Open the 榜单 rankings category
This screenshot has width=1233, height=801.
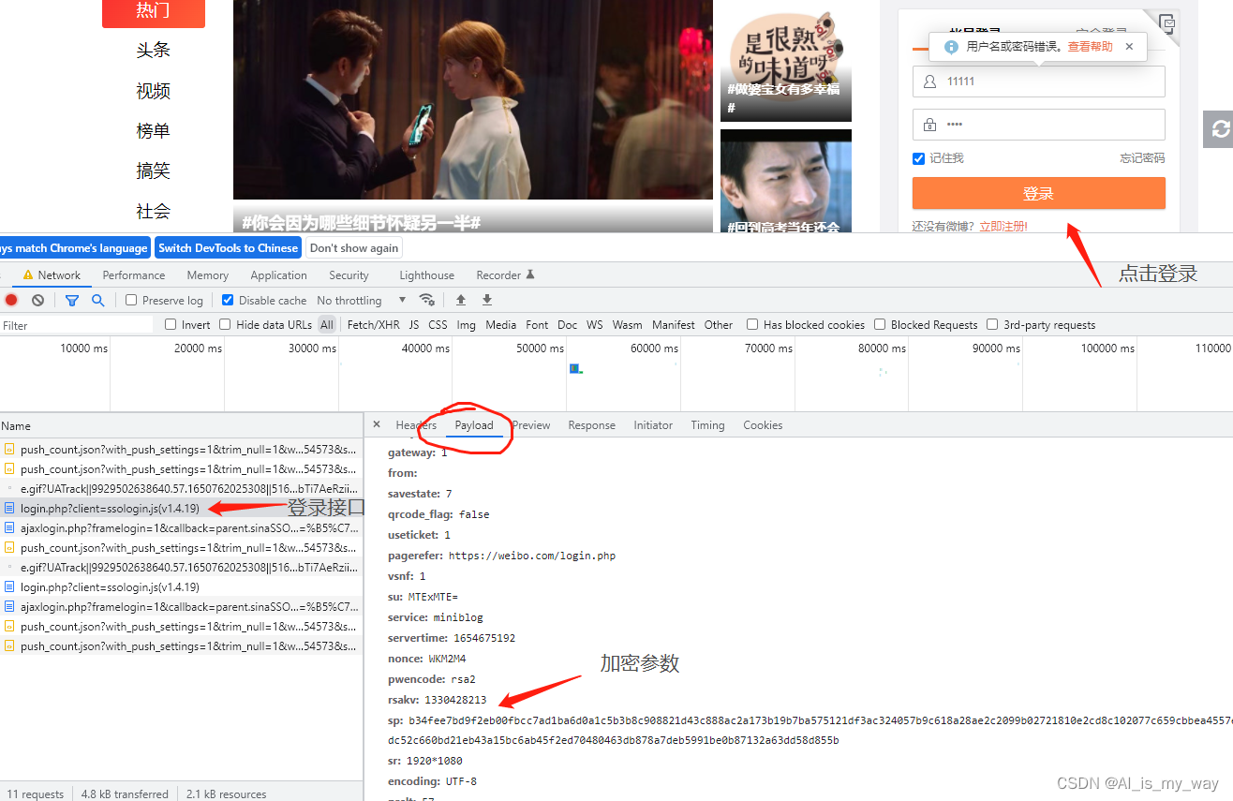pyautogui.click(x=154, y=131)
